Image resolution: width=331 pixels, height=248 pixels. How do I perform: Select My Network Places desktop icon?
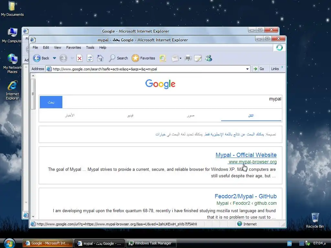[x=12, y=64]
